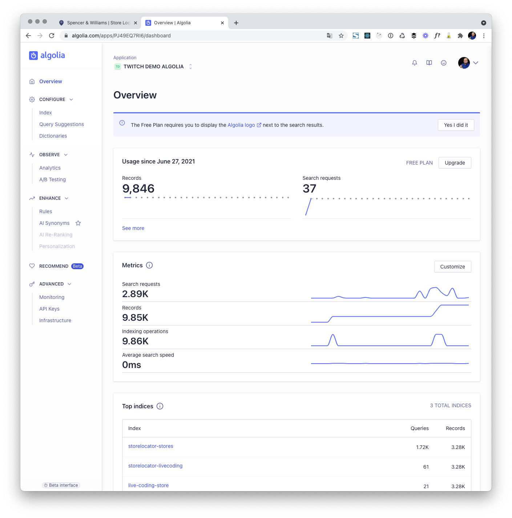
Task: Expand user account menu chevron
Action: (476, 63)
